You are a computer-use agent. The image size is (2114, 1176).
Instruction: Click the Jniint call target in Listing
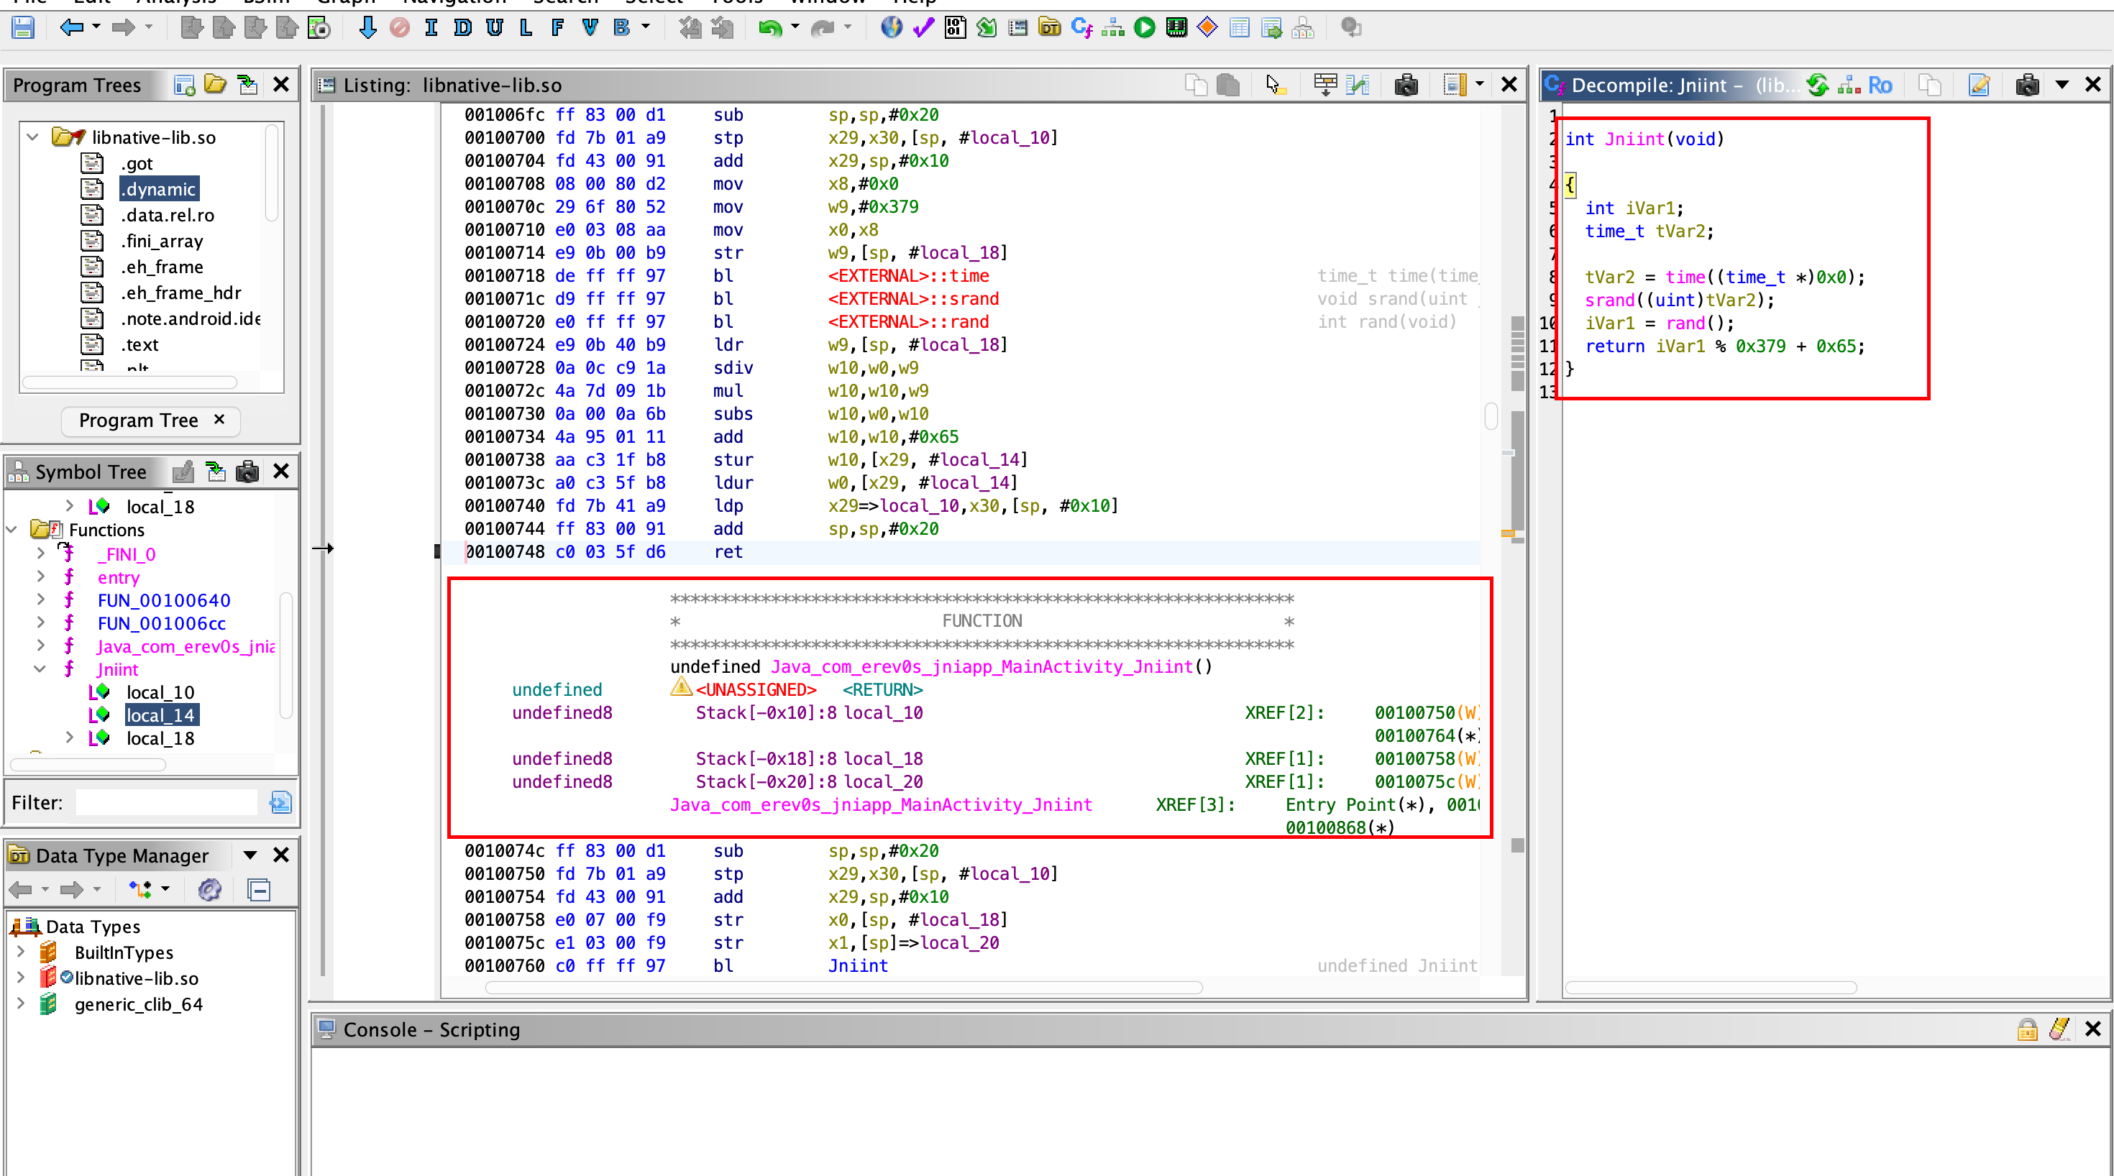pyautogui.click(x=858, y=965)
